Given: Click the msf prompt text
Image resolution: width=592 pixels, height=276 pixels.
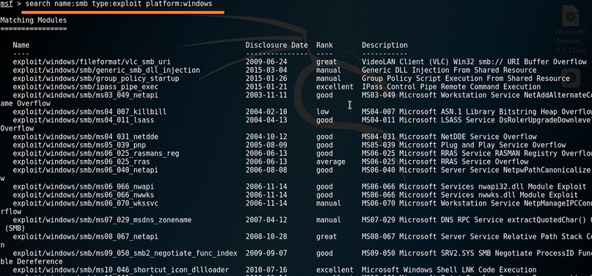Looking at the screenshot, I should (x=7, y=4).
